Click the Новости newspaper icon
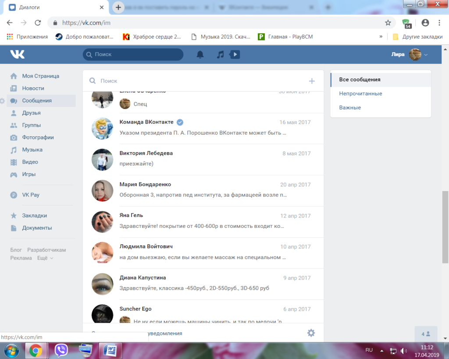449x359 pixels. click(x=14, y=88)
